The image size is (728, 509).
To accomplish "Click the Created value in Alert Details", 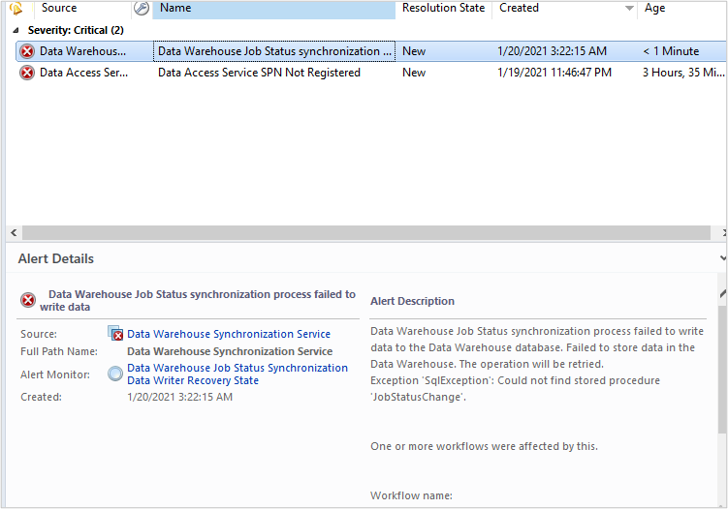I will tap(179, 397).
